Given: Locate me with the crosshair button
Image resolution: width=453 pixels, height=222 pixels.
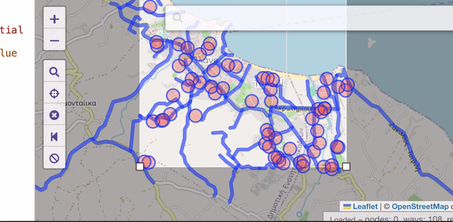Looking at the screenshot, I should [x=54, y=93].
